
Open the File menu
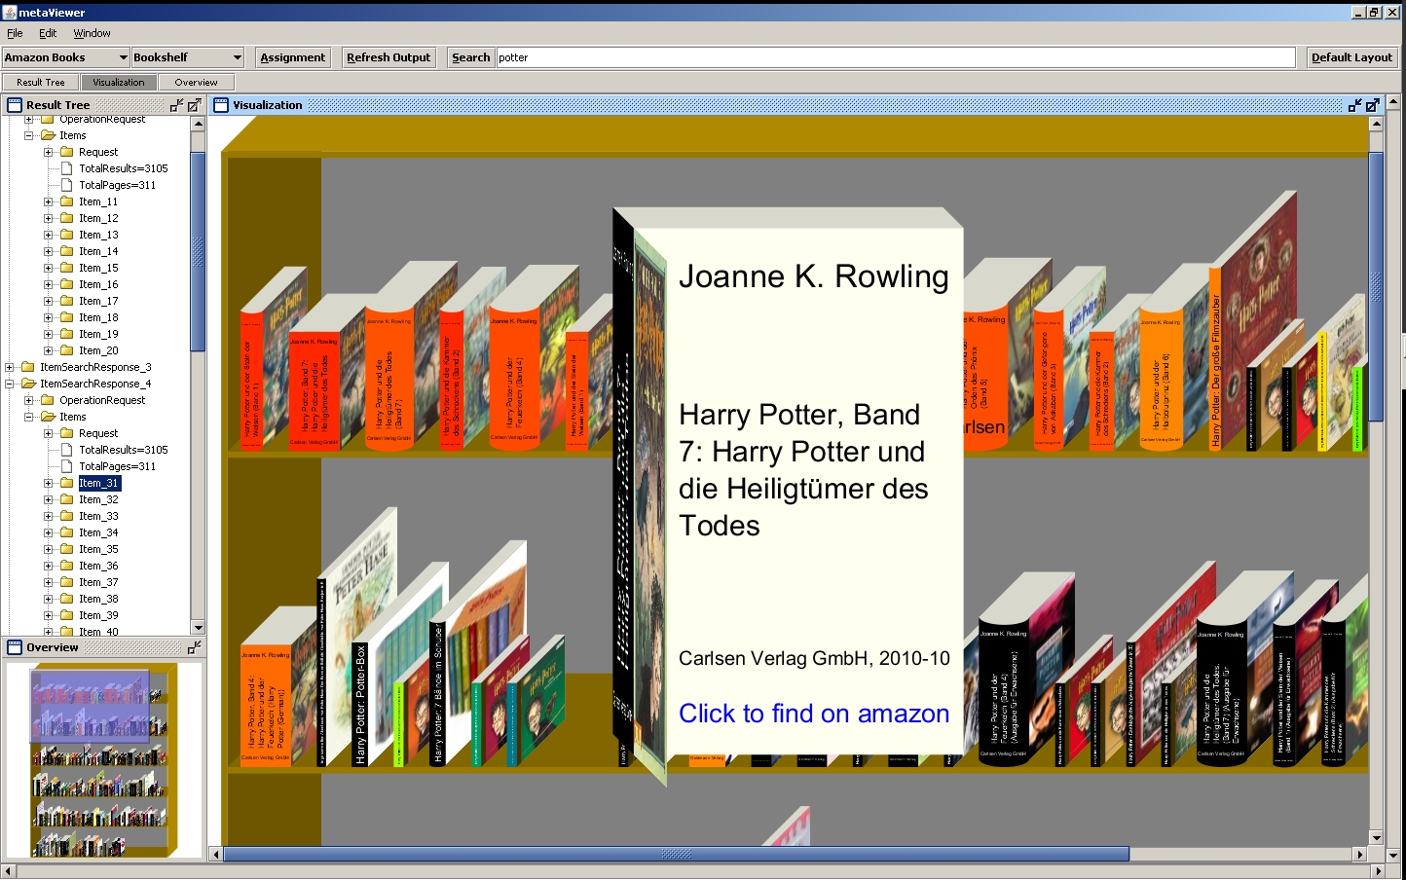pyautogui.click(x=15, y=33)
